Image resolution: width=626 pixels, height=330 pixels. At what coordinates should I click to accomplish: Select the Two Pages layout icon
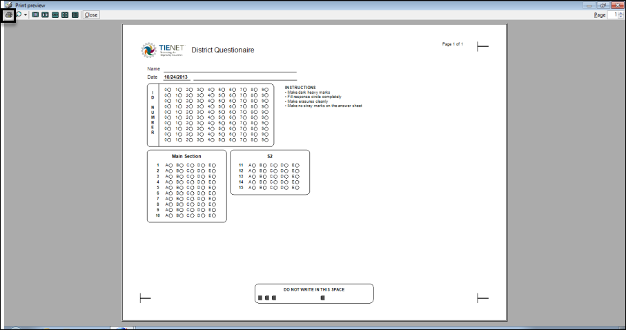tap(45, 14)
